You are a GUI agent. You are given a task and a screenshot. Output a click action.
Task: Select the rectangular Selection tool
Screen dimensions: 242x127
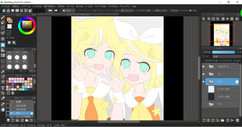(x=3, y=61)
